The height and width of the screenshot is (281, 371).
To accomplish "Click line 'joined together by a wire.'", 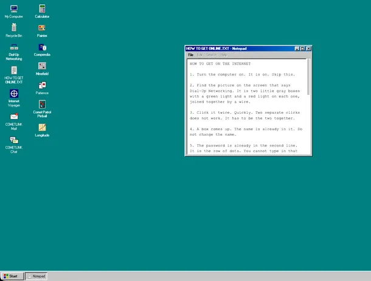I will (220, 102).
